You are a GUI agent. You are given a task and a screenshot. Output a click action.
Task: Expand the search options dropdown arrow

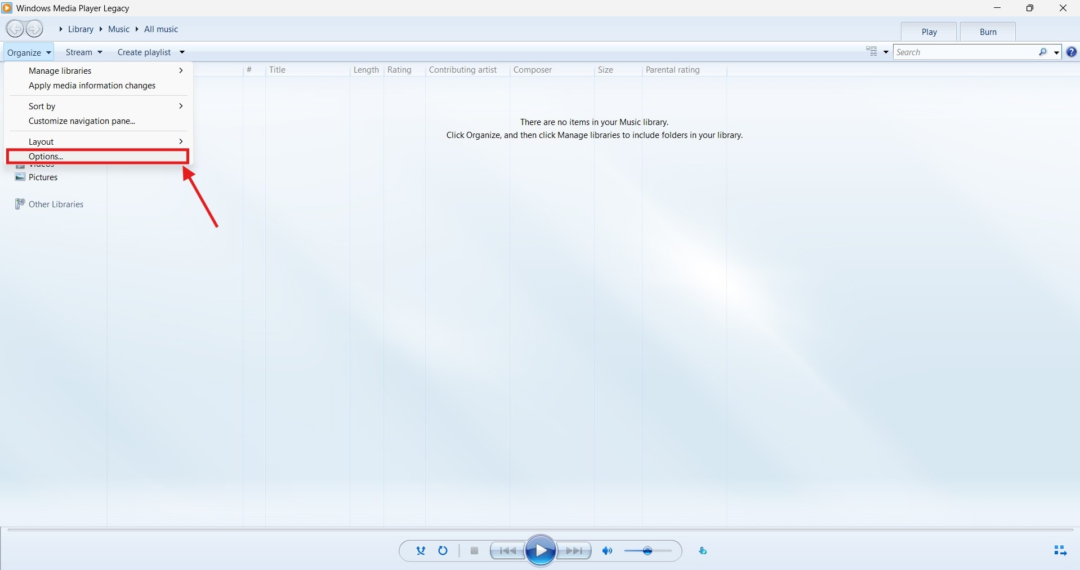click(x=1056, y=52)
